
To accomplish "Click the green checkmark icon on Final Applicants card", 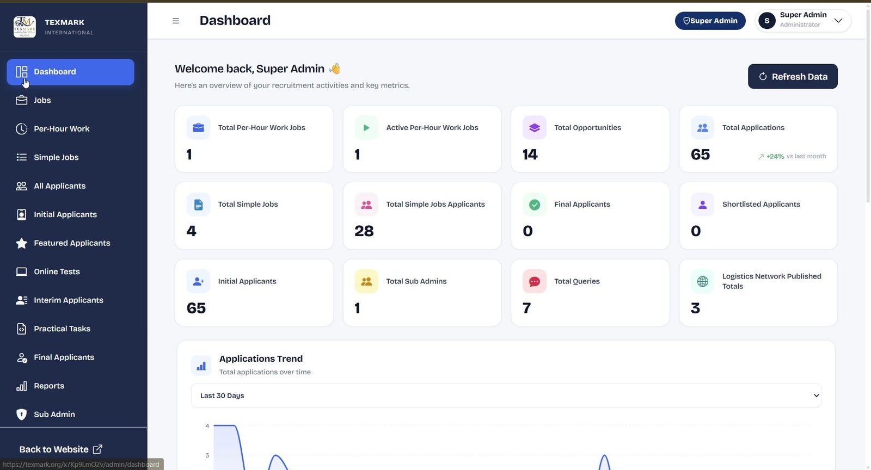I will 535,205.
